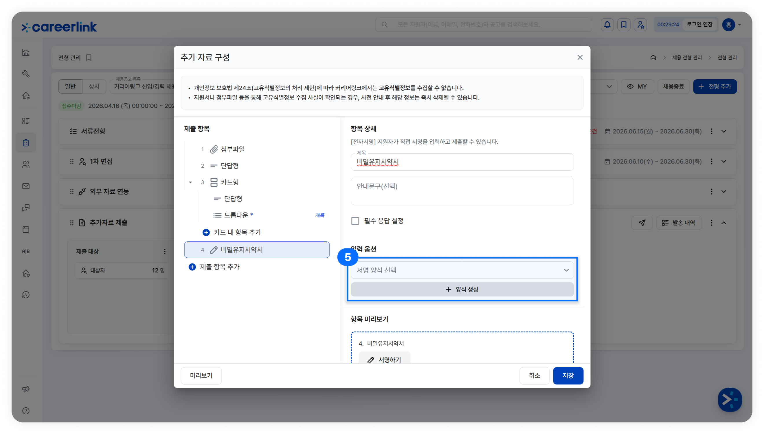Open the 서명 양식 선택 dropdown
This screenshot has width=764, height=434.
pos(462,270)
